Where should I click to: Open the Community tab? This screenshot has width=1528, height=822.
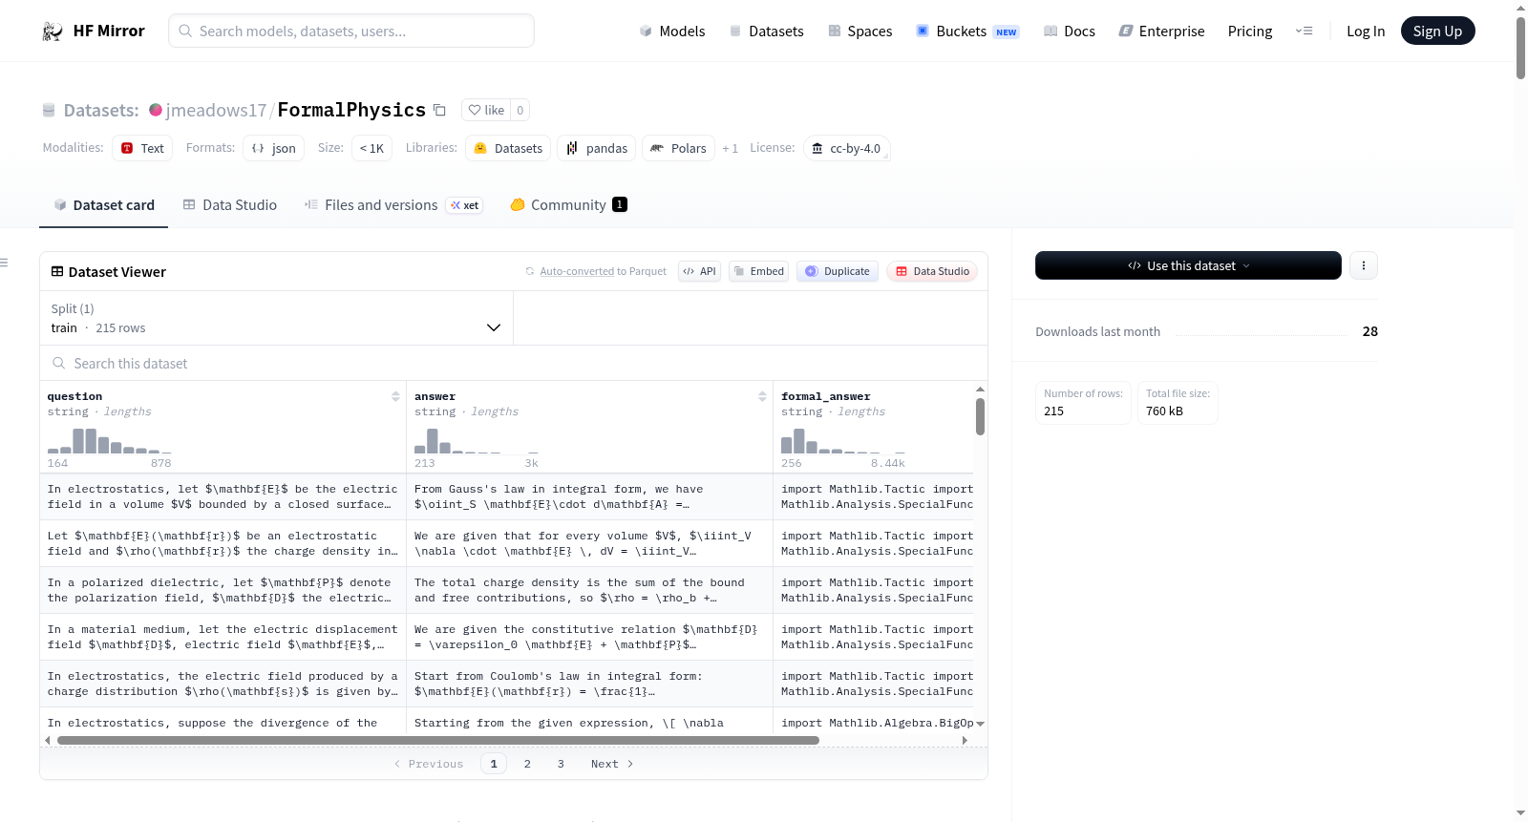[x=568, y=204]
